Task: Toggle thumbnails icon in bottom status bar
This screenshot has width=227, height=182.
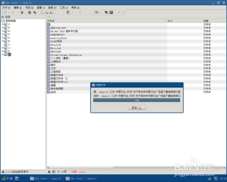Action: pos(54,172)
